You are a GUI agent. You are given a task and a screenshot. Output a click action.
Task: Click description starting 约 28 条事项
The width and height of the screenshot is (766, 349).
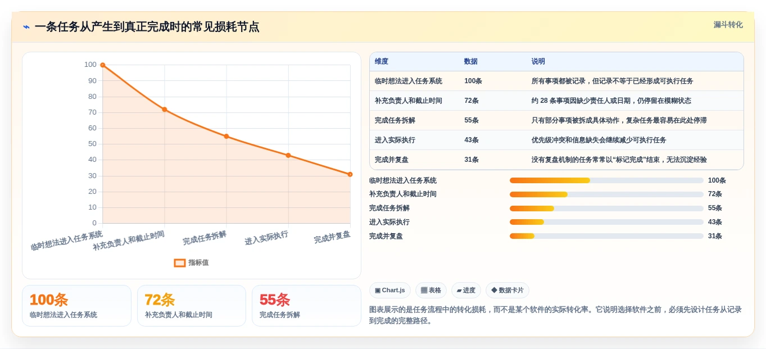(x=611, y=101)
